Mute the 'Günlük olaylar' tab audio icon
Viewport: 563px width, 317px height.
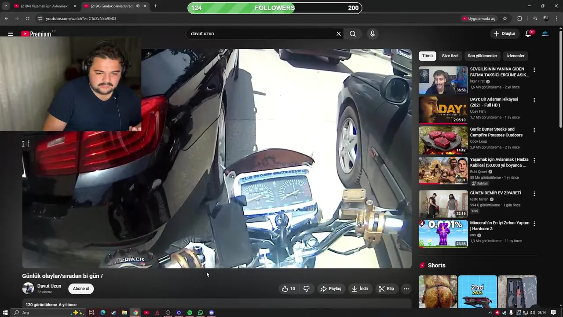[x=138, y=6]
